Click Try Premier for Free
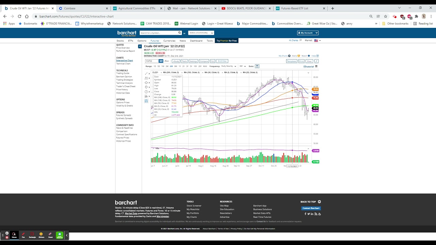 [x=227, y=41]
